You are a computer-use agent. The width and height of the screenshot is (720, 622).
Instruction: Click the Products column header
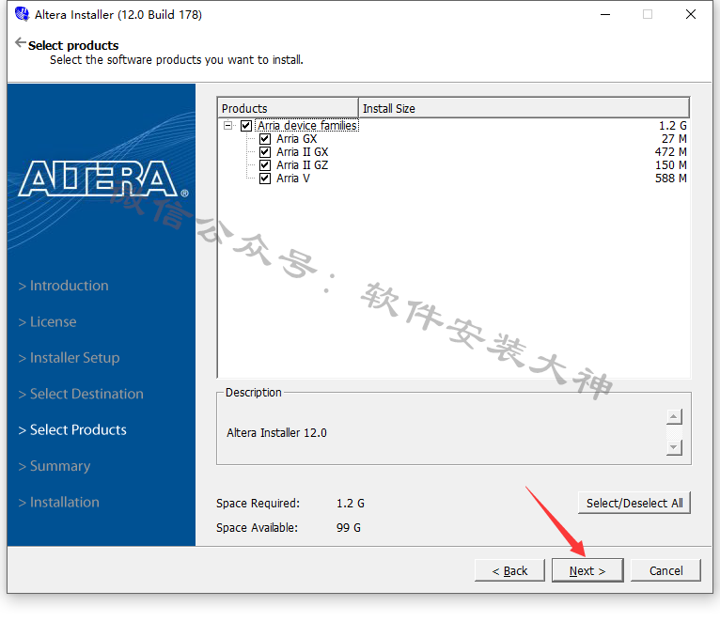point(288,108)
